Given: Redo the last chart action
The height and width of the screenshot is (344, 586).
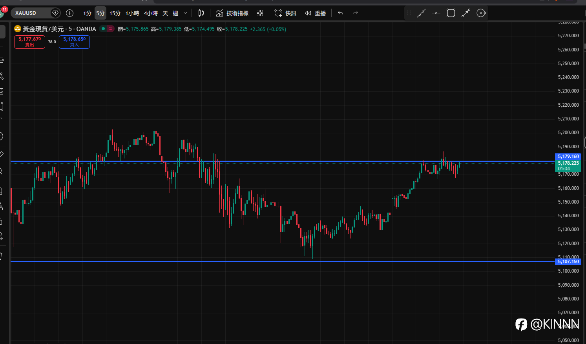Looking at the screenshot, I should point(355,13).
